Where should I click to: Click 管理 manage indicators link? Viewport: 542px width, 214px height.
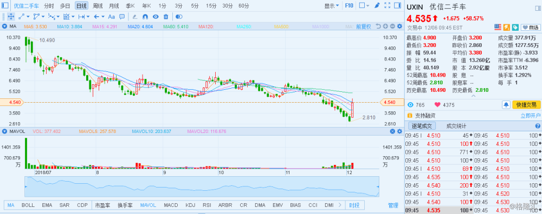(x=393, y=205)
